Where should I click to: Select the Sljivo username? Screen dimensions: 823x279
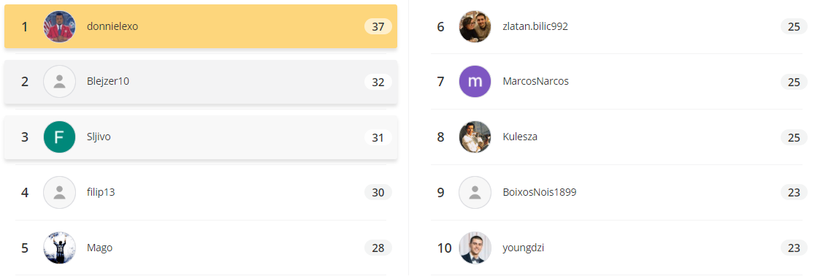tap(99, 137)
